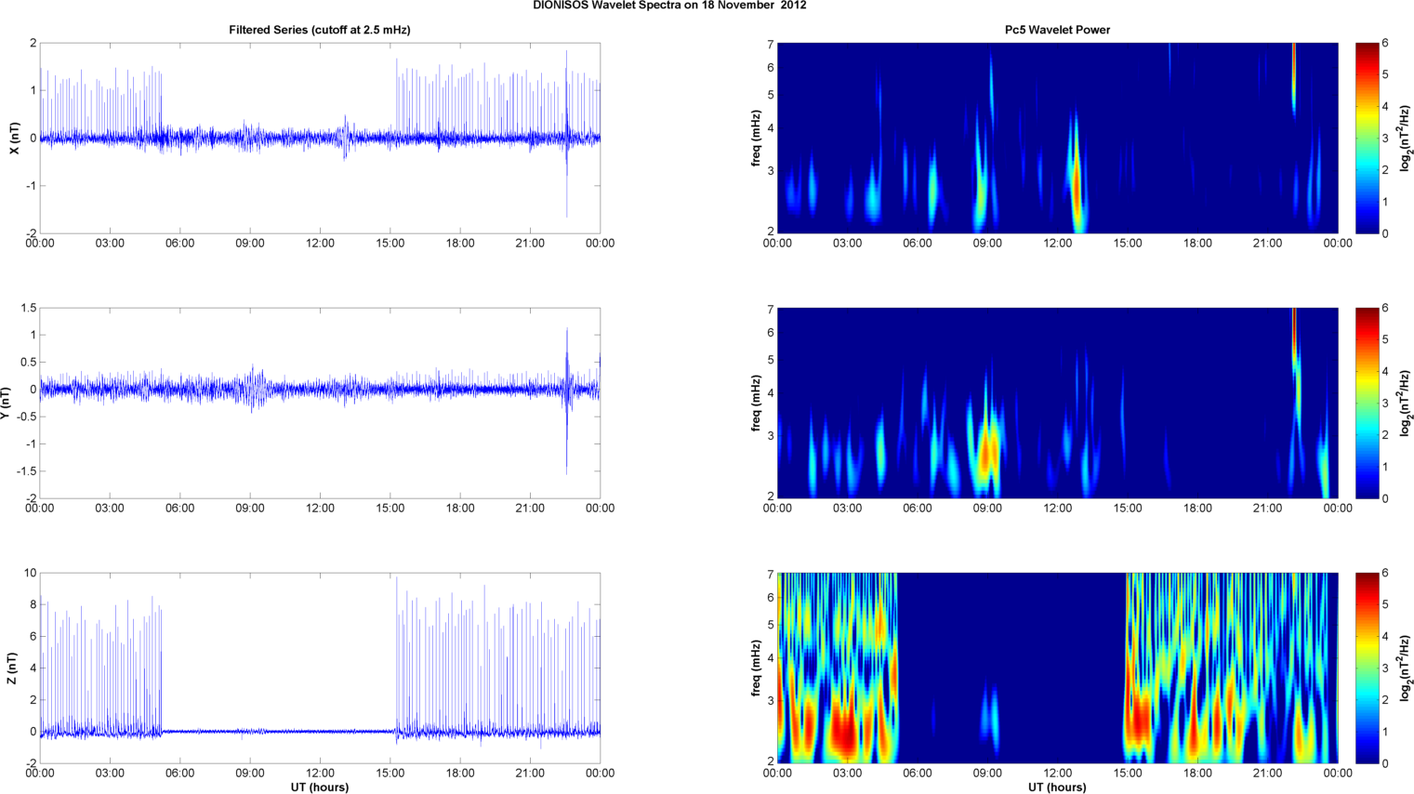Image resolution: width=1414 pixels, height=794 pixels.
Task: Click freq (mHz) label of Y spectrogram
Action: coord(757,403)
